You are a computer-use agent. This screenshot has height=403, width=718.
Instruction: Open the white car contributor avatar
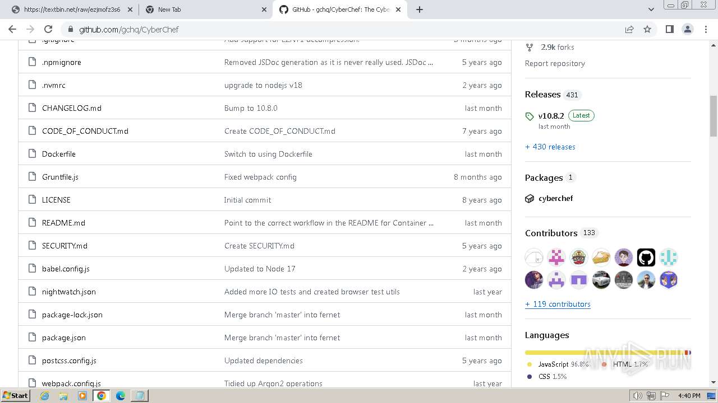pos(601,280)
